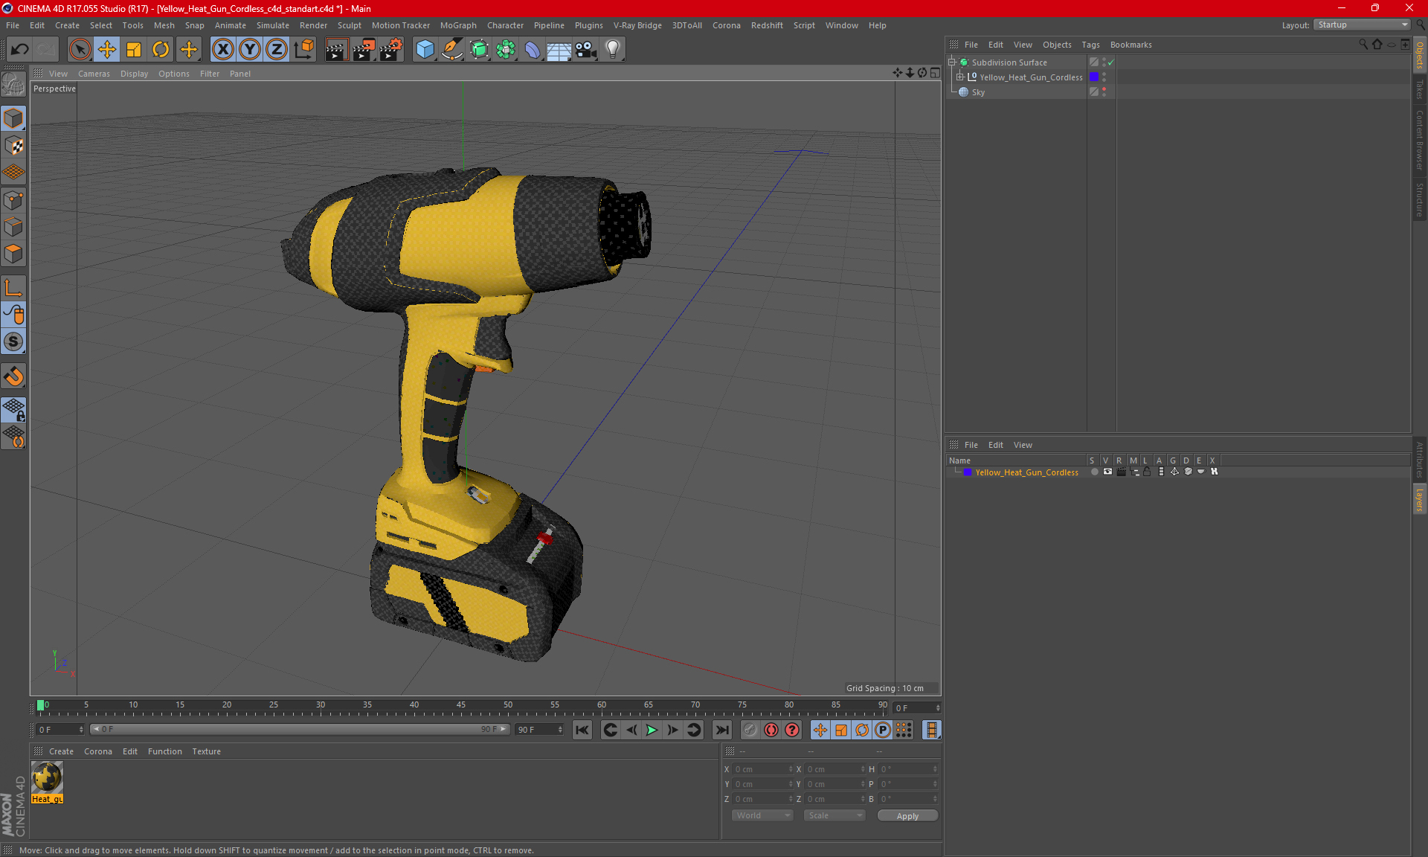Toggle Sky visibility dots
The image size is (1428, 857).
click(x=1104, y=92)
